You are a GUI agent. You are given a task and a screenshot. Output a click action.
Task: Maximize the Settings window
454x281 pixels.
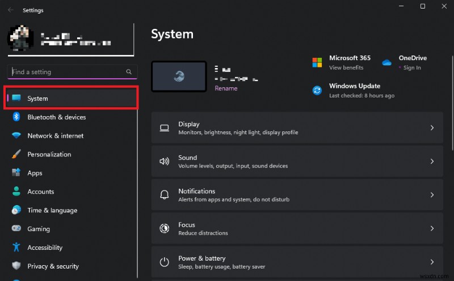(423, 6)
